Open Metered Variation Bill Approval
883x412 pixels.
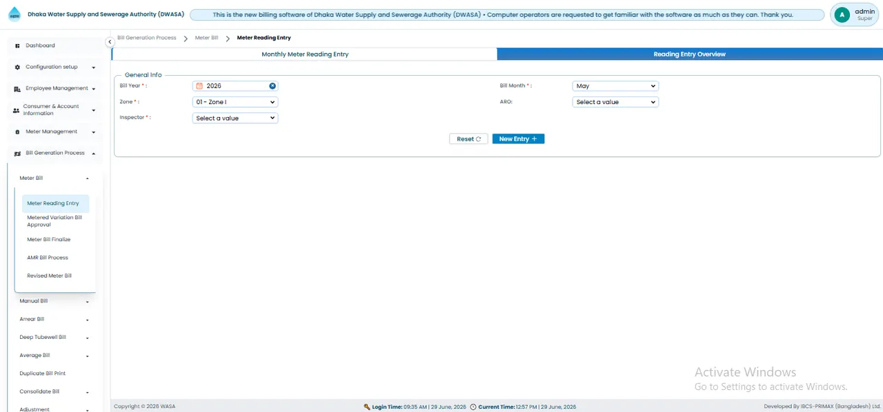[x=54, y=221]
